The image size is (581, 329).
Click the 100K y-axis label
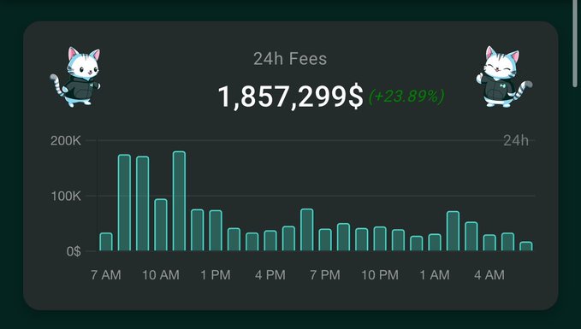click(x=66, y=197)
